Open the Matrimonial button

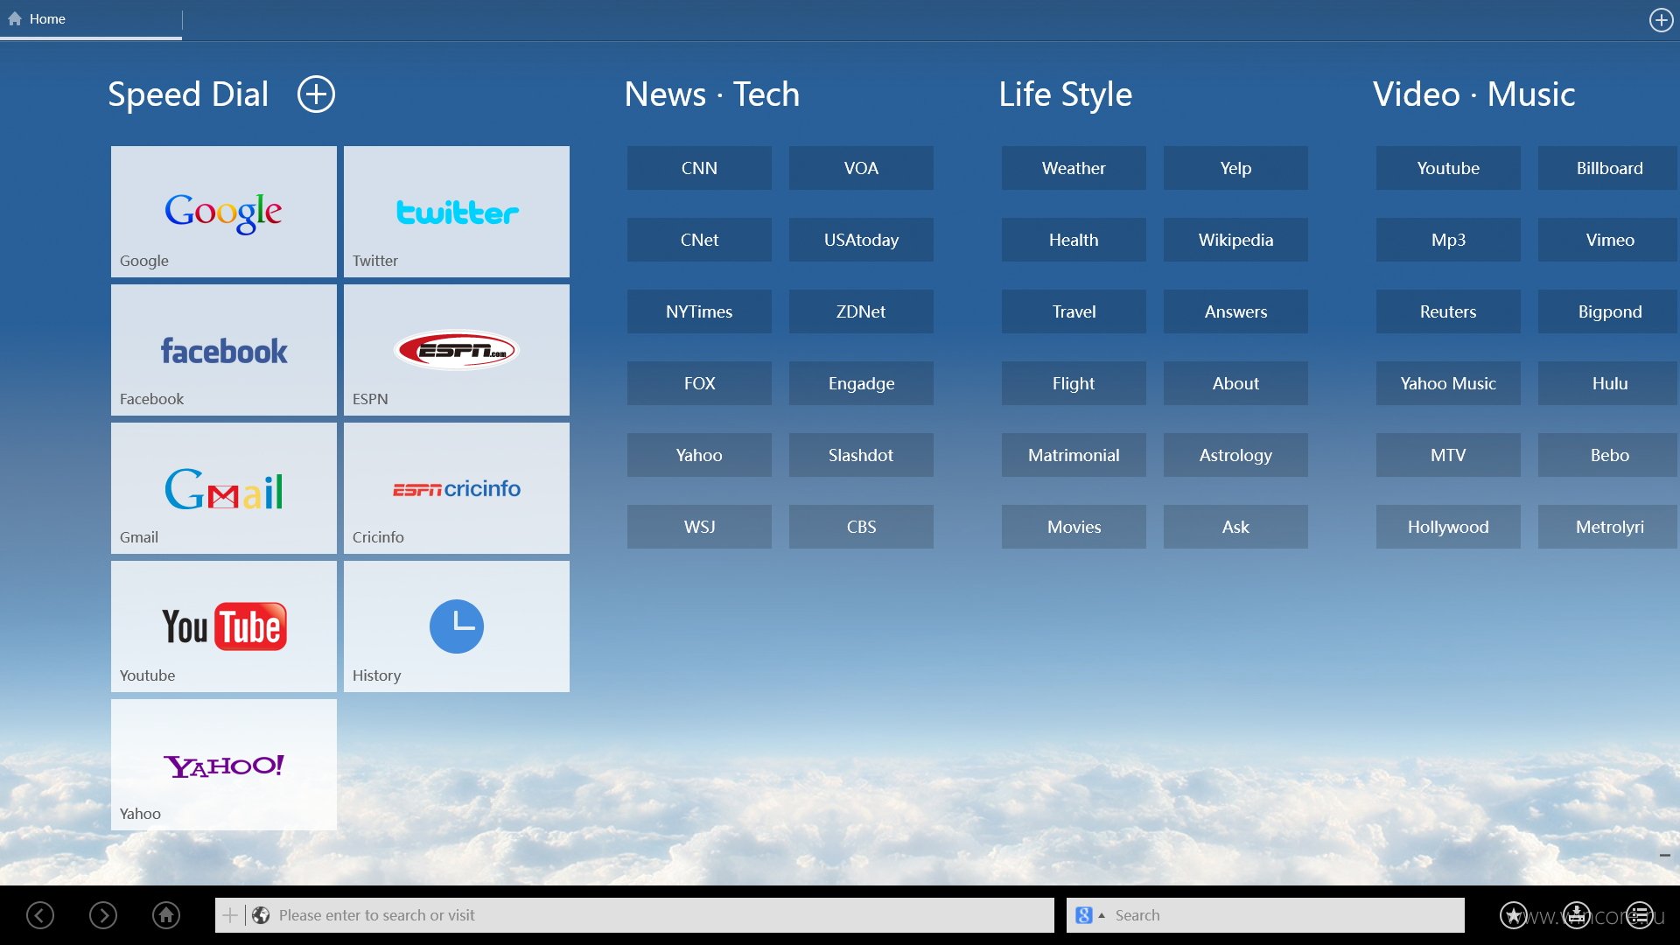point(1074,455)
